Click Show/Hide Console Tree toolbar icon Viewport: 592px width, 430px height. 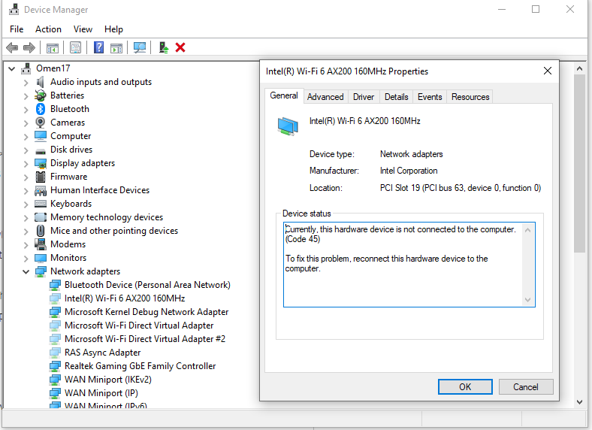(53, 48)
